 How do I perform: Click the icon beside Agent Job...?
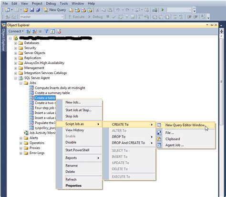[159, 145]
